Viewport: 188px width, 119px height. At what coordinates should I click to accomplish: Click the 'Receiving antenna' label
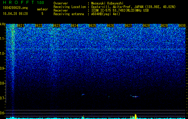(69, 14)
